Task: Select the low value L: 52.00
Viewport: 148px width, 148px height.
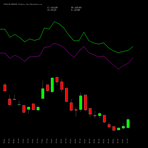Action: point(75,10)
